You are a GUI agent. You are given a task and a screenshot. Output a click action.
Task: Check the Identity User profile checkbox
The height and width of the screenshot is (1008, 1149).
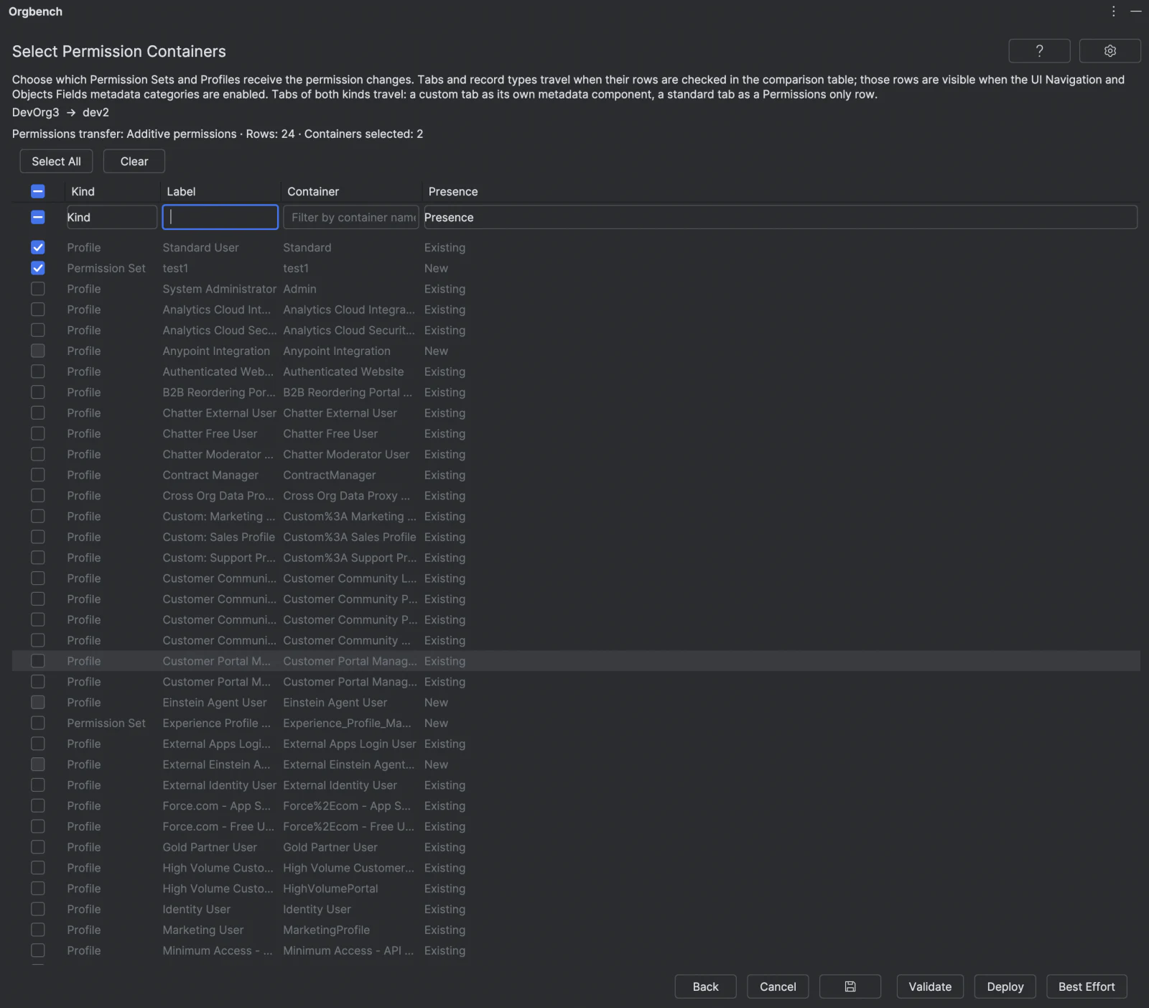pos(38,909)
